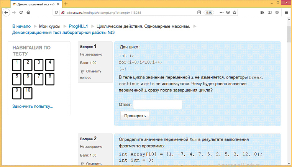Bookmark this page with star icon
The height and width of the screenshot is (167, 292).
tap(235, 12)
